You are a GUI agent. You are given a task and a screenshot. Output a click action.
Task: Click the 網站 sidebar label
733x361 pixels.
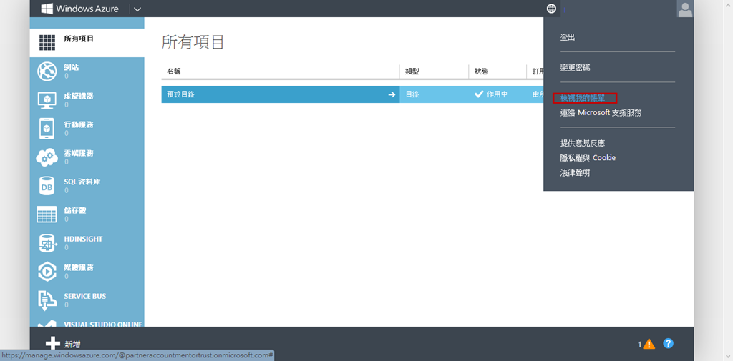tap(71, 68)
